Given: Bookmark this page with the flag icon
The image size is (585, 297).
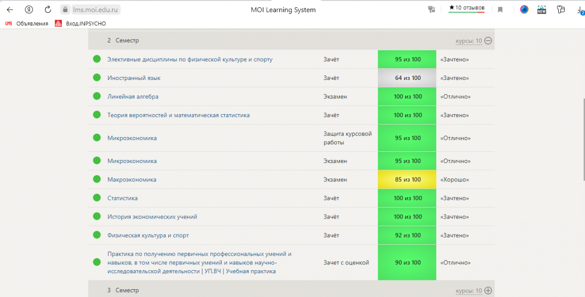Looking at the screenshot, I should (x=500, y=10).
